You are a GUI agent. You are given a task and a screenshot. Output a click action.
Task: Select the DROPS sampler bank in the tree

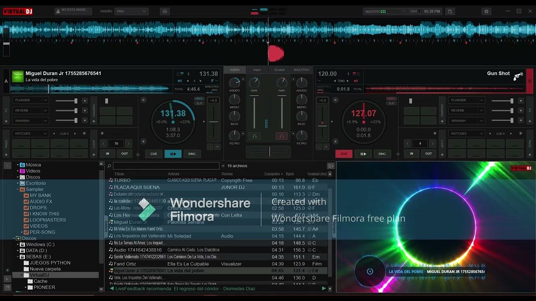pos(38,208)
